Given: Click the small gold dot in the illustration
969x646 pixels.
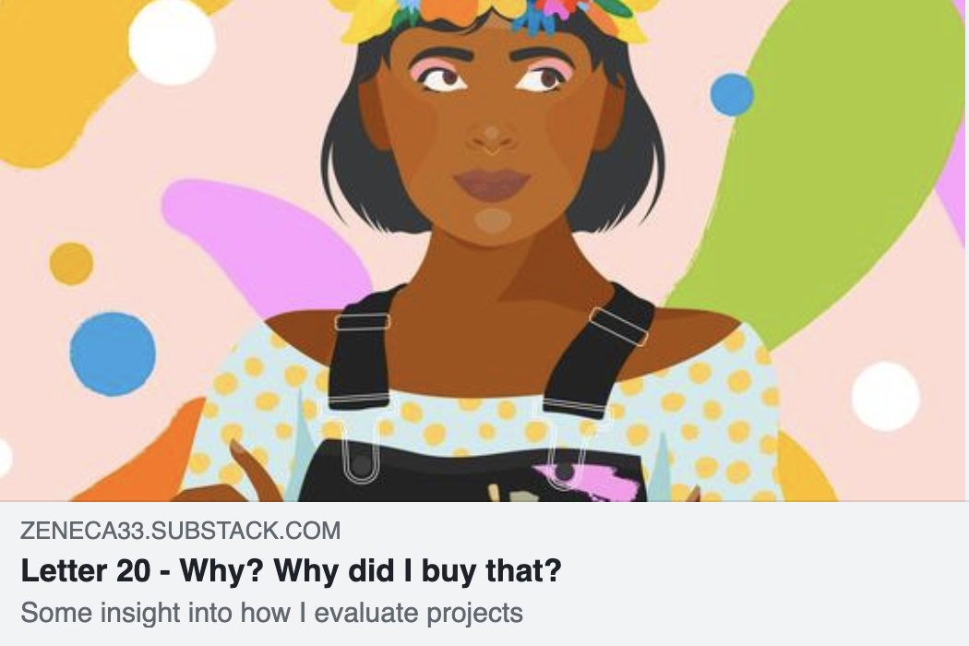Looking at the screenshot, I should [71, 264].
